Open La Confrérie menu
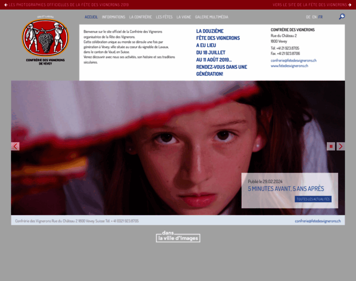This screenshot has height=281, width=356. (x=141, y=17)
